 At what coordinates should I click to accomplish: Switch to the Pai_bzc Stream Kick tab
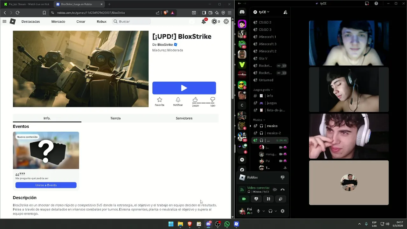[27, 4]
